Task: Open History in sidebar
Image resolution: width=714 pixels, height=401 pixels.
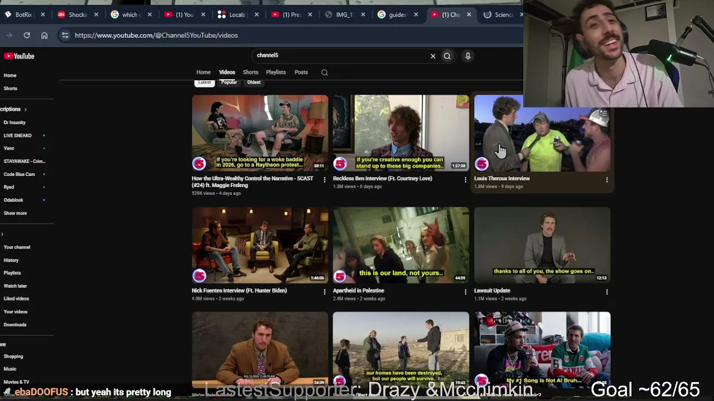Action: click(x=11, y=260)
